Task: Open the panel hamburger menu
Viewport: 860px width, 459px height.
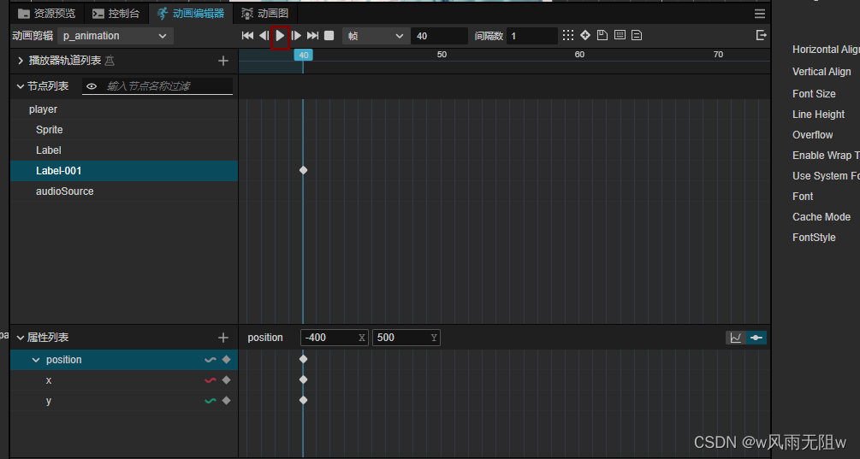Action: click(x=760, y=14)
